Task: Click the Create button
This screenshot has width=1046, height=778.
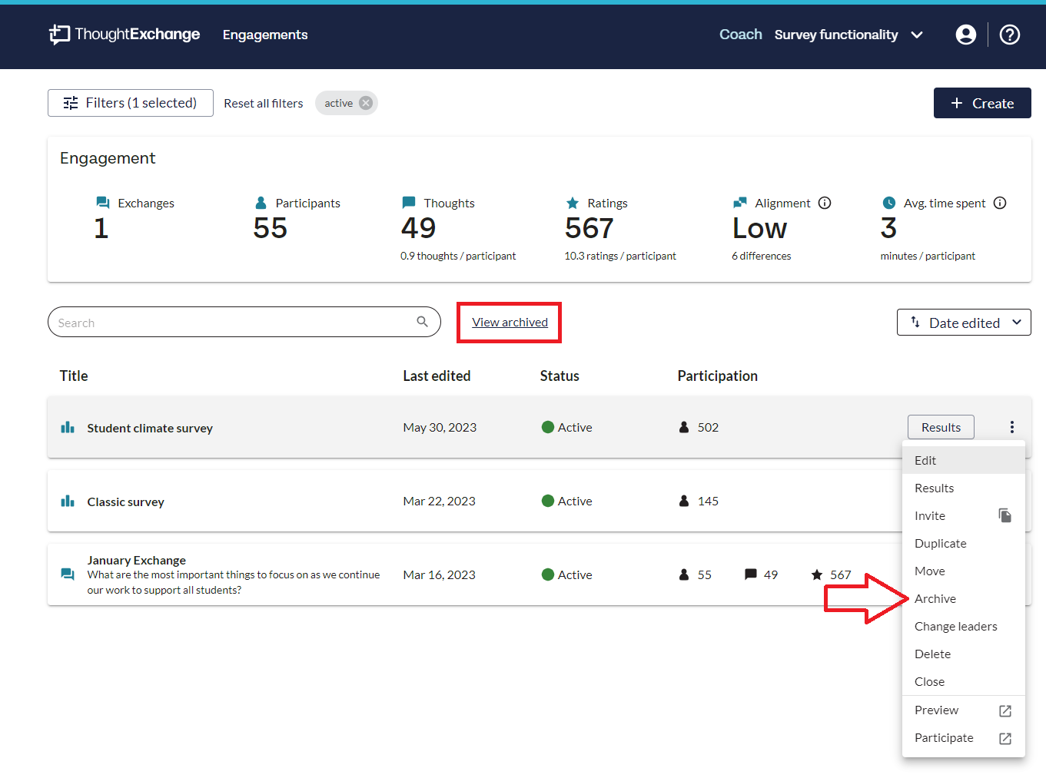Action: coord(982,103)
